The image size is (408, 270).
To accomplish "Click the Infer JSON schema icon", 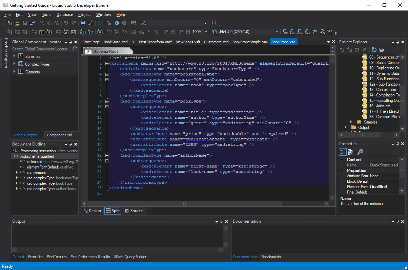I will (x=285, y=32).
